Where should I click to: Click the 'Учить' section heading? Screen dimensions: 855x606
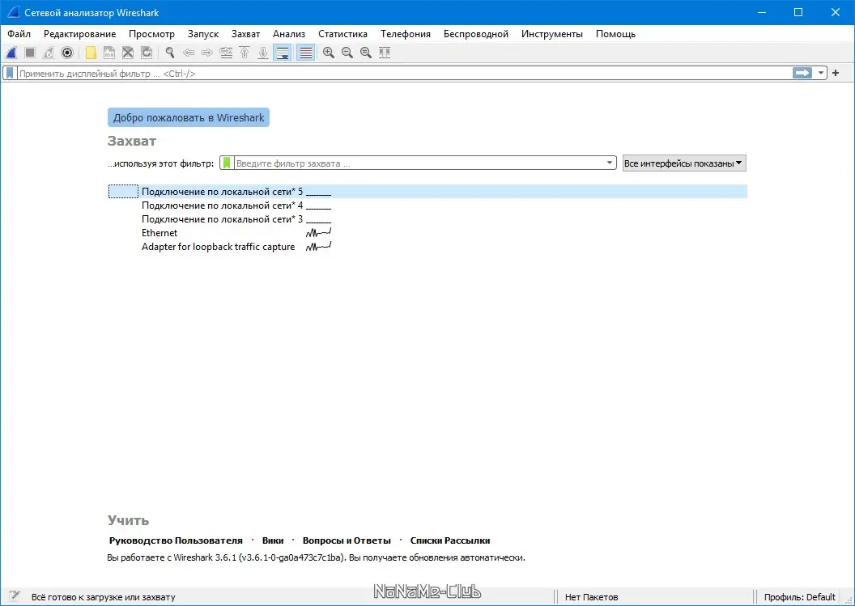coord(128,520)
